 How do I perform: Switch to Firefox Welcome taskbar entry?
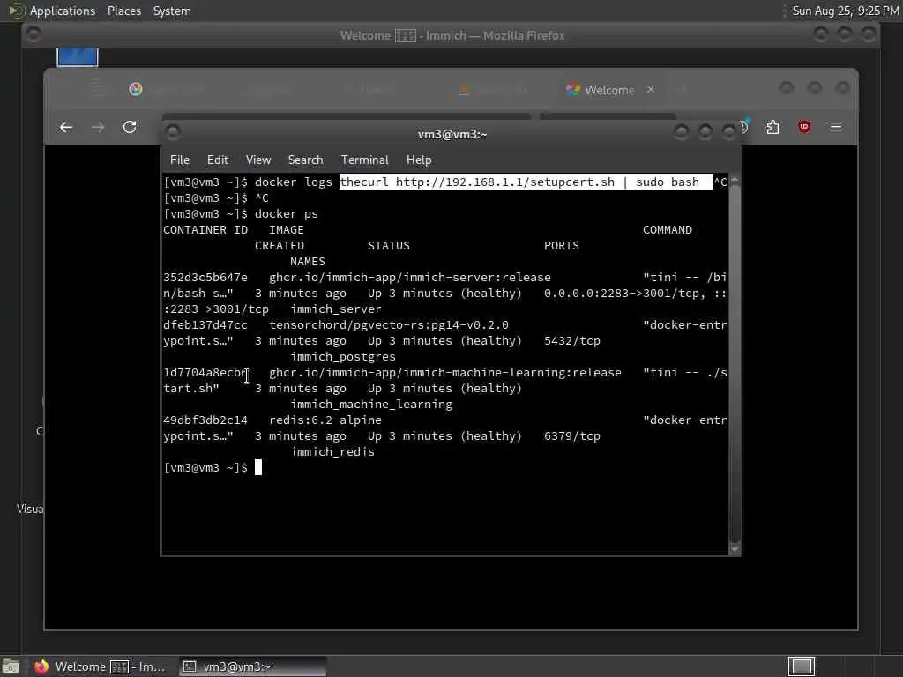coord(99,666)
